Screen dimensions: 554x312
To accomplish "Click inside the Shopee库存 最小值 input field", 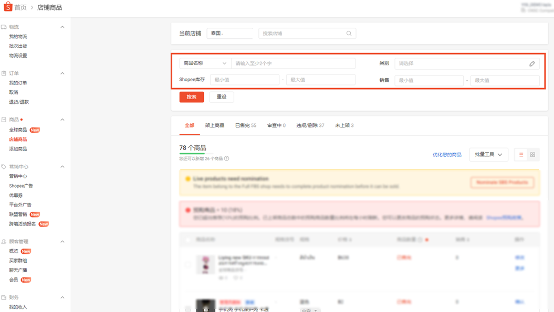I will click(245, 79).
